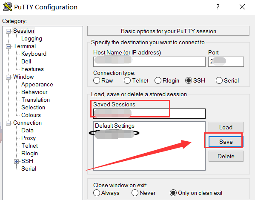
Task: Choose Serial connection type
Action: 219,80
